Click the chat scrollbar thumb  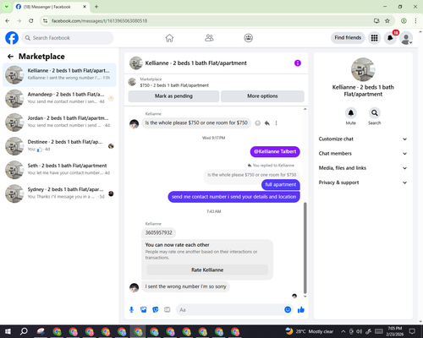305,248
